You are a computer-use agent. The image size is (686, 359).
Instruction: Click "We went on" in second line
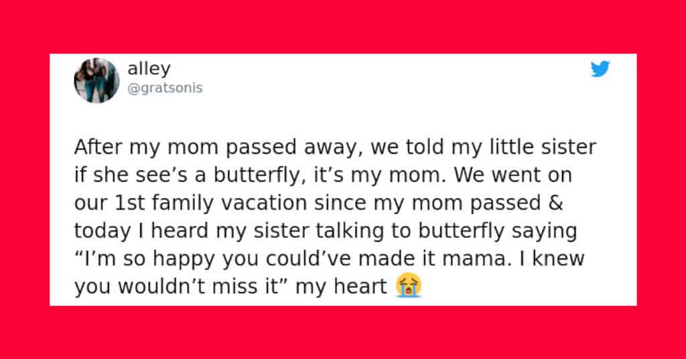512,175
